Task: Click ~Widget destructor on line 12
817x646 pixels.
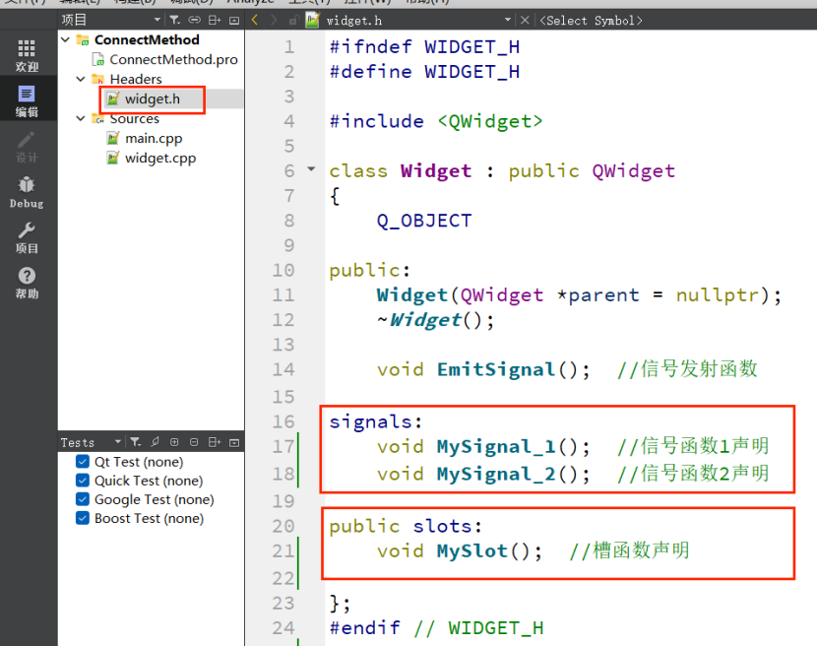Action: click(419, 320)
